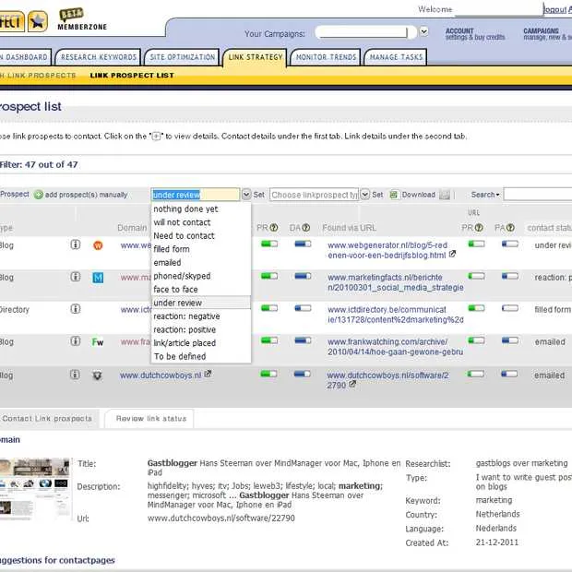Click the logout link

click(x=554, y=9)
